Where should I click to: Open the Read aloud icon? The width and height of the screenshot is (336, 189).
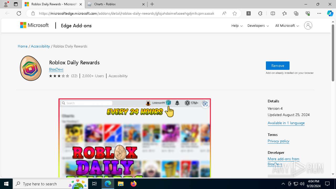[x=224, y=13]
